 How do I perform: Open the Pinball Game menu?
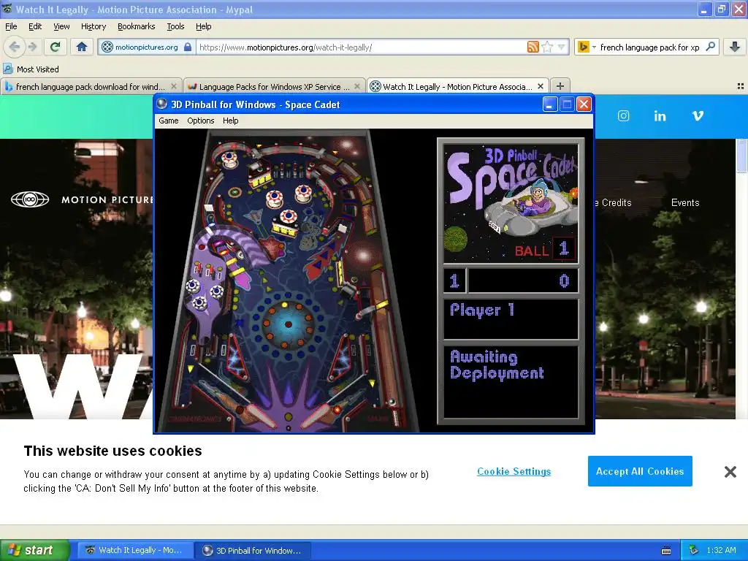(169, 121)
